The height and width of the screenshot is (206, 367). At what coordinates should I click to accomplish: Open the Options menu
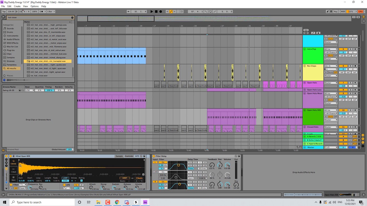click(x=34, y=6)
